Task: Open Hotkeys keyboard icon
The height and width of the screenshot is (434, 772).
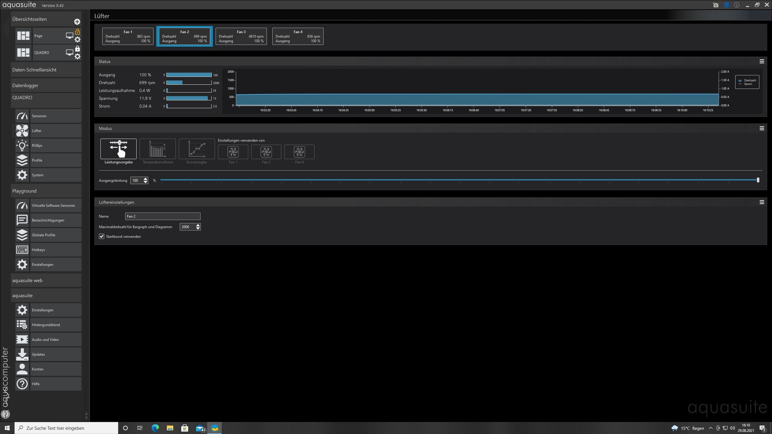Action: point(22,250)
